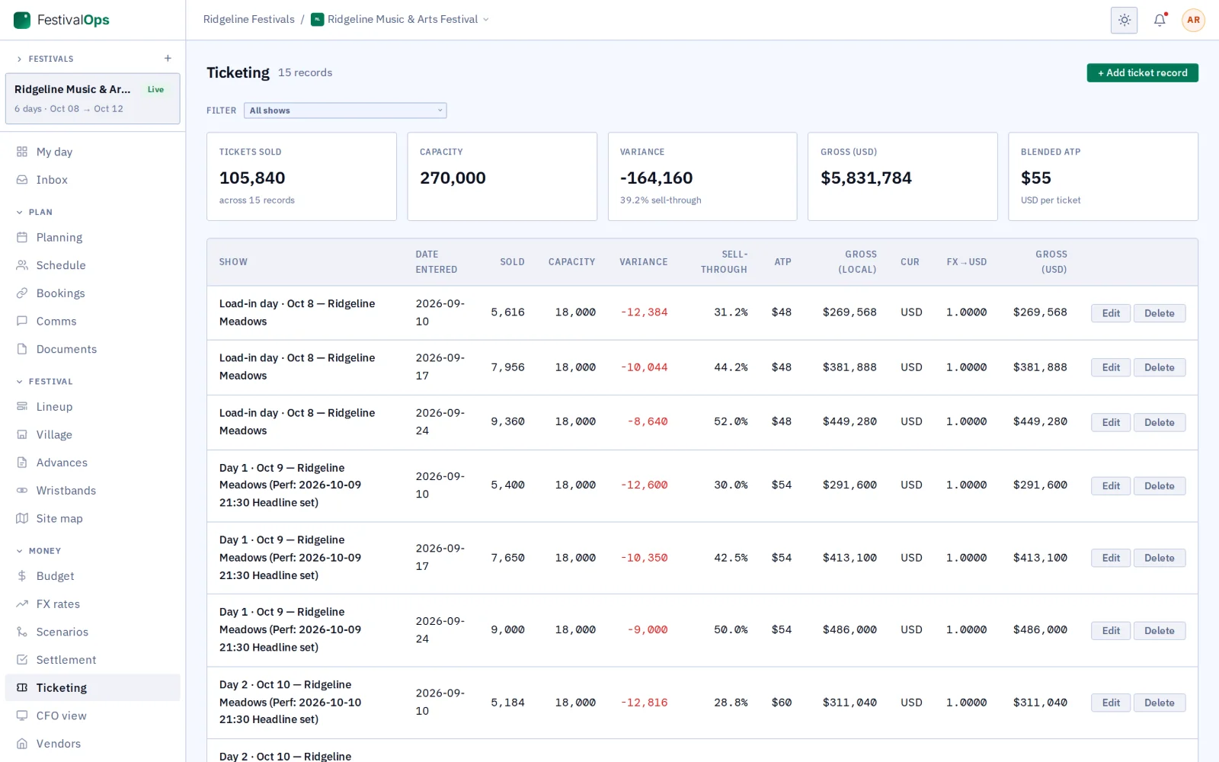Open Village section
Screen dimensions: 1219x762
pos(93,434)
